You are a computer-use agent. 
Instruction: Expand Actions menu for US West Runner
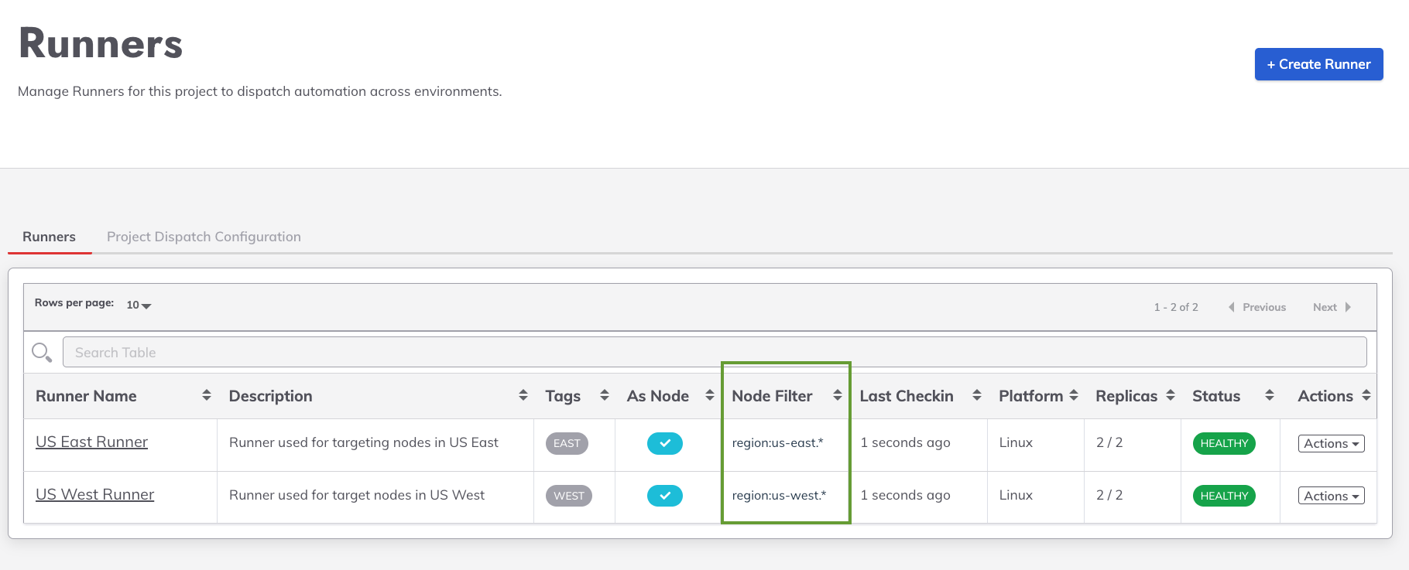pyautogui.click(x=1331, y=496)
